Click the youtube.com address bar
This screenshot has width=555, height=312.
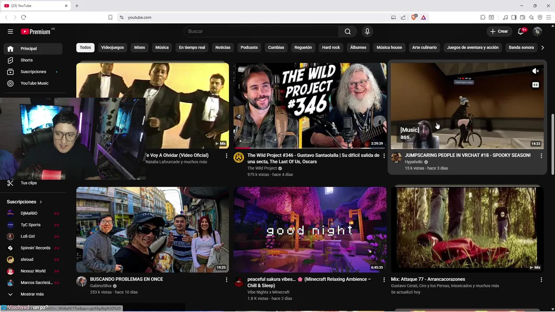(256, 17)
